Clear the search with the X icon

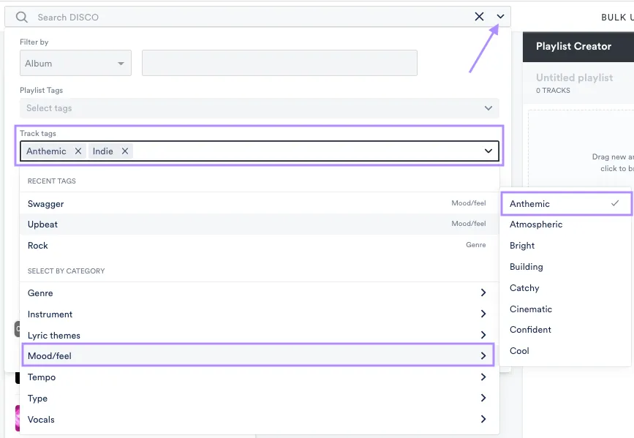[479, 17]
